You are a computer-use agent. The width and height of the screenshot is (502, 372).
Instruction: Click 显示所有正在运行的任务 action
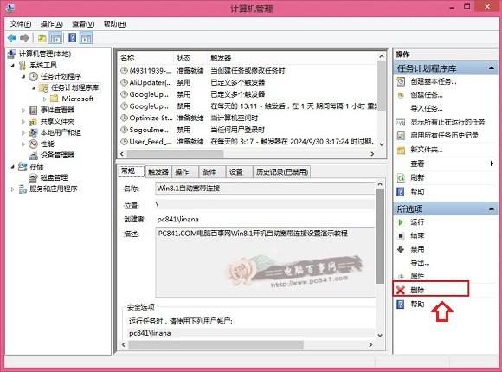(x=447, y=122)
